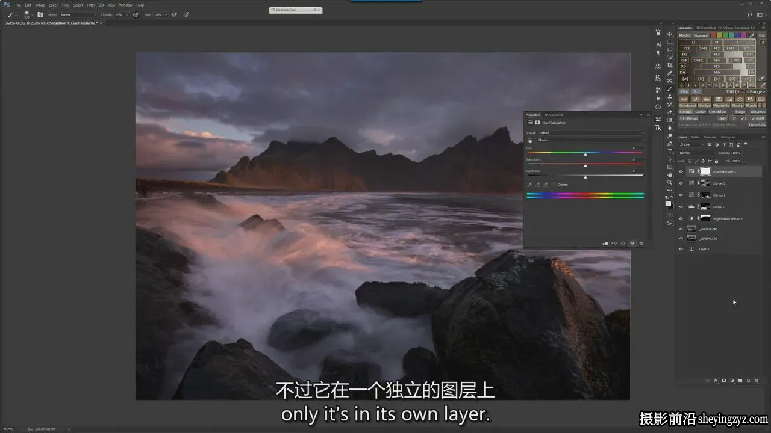771x433 pixels.
Task: Click the Tutorials button in Lumenzia panel
Action: [x=757, y=125]
